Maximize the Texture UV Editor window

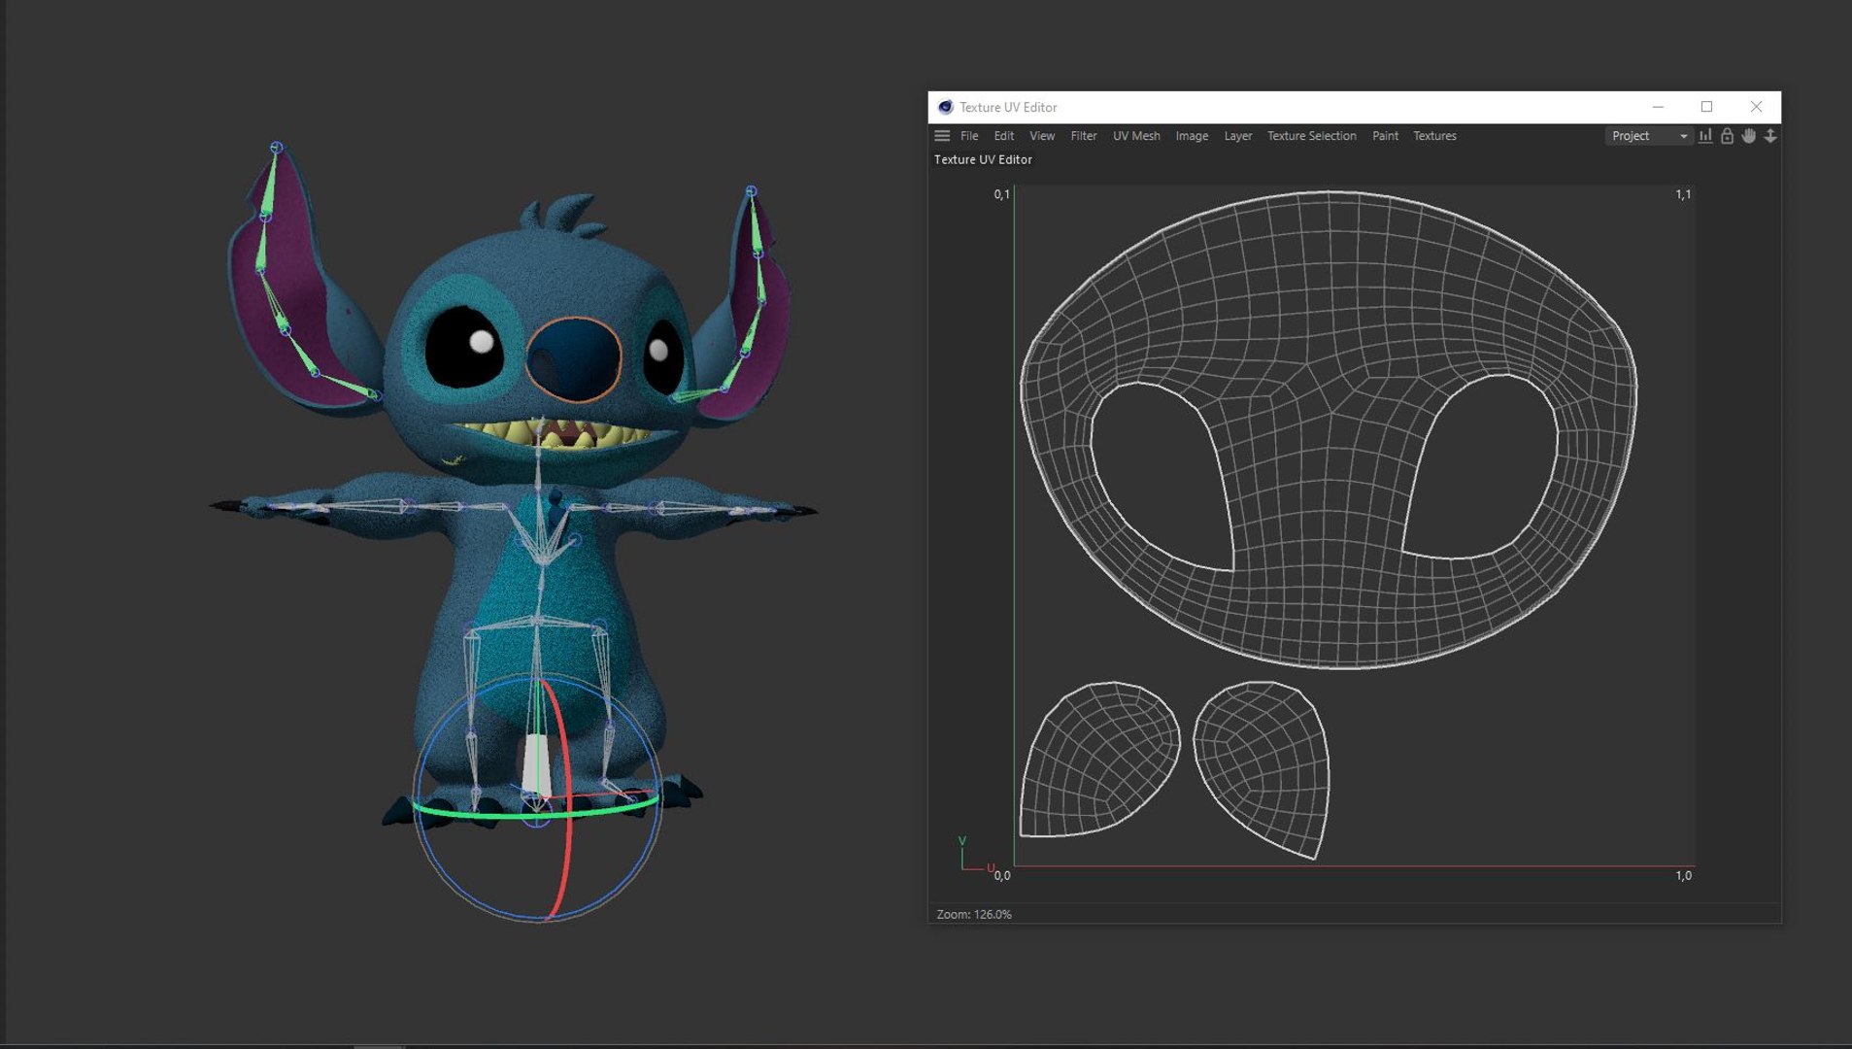[x=1706, y=107]
